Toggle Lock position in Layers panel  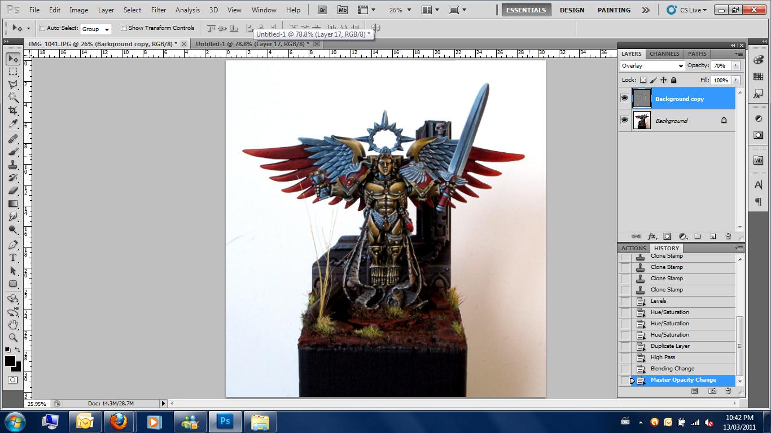[x=663, y=80]
